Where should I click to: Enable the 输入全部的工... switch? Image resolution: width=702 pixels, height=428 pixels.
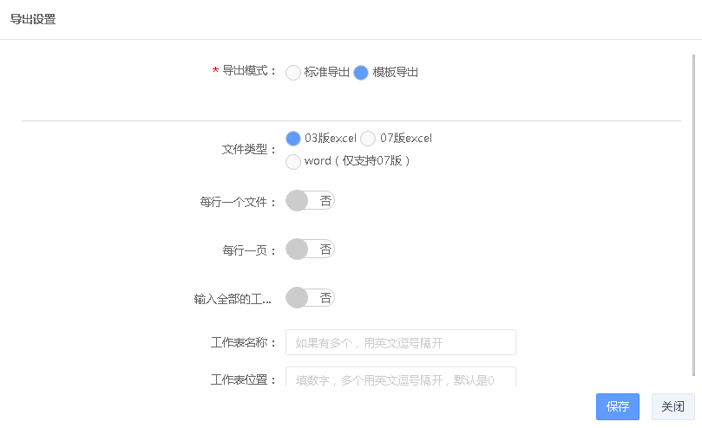point(310,298)
